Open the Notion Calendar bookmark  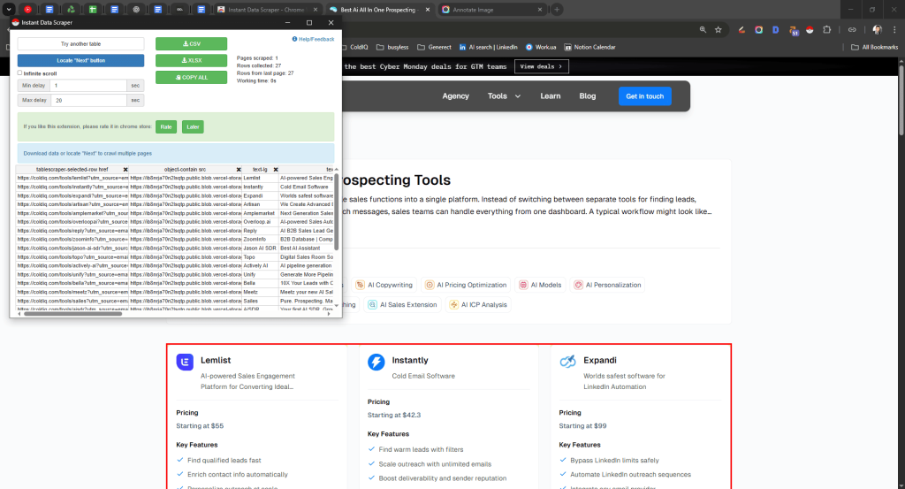(589, 48)
